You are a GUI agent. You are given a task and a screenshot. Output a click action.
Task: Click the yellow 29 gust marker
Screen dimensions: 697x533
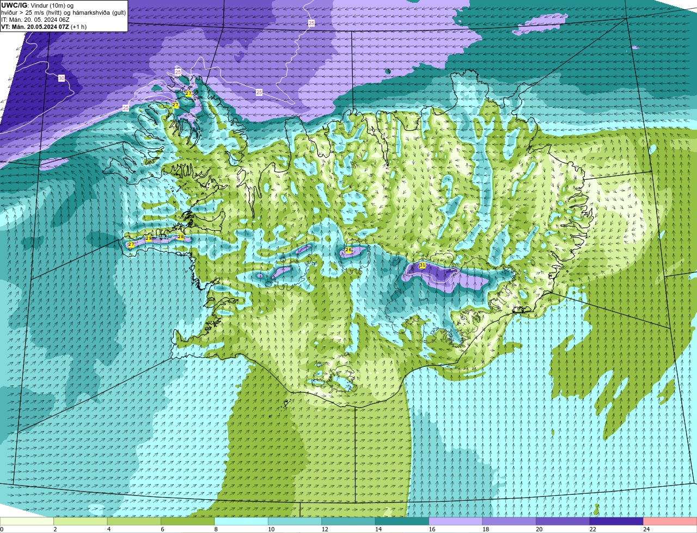(149, 239)
